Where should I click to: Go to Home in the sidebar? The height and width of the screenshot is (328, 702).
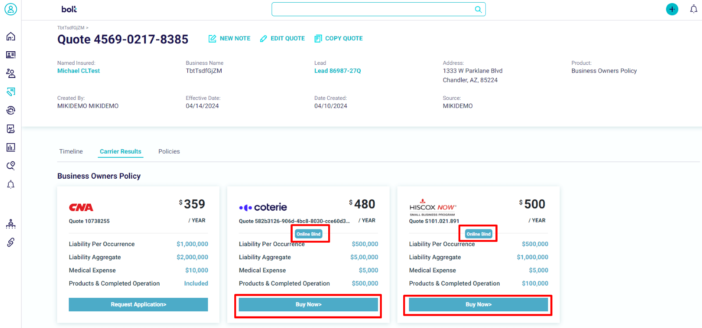coord(11,36)
